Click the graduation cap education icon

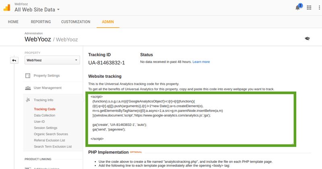coord(307,38)
